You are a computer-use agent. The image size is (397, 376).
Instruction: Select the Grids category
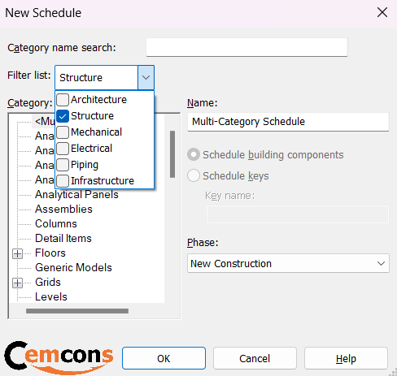point(48,283)
